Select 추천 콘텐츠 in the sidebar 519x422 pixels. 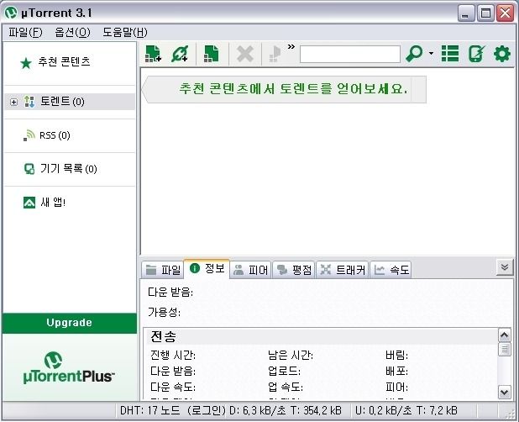click(x=64, y=61)
